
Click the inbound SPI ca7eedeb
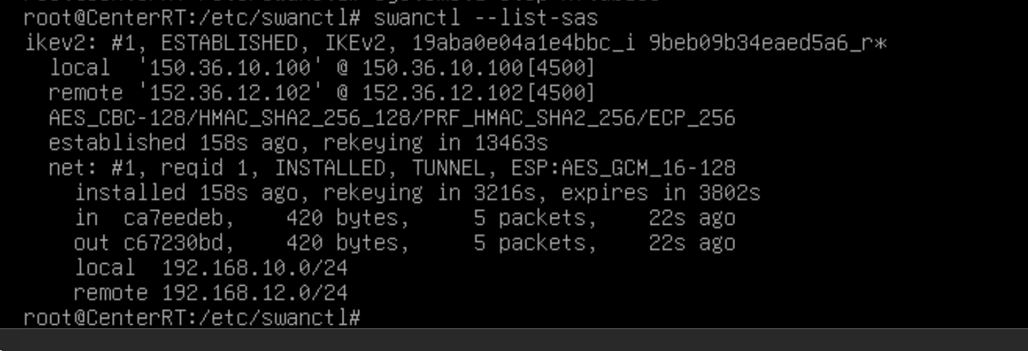click(x=179, y=218)
